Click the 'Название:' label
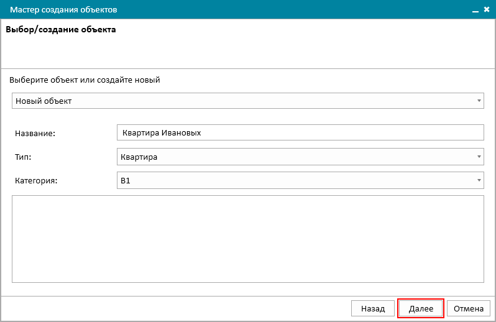Screen dimensions: 496x322 35,134
